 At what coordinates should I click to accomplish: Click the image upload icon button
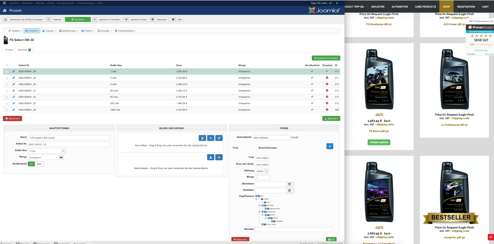coord(202,138)
